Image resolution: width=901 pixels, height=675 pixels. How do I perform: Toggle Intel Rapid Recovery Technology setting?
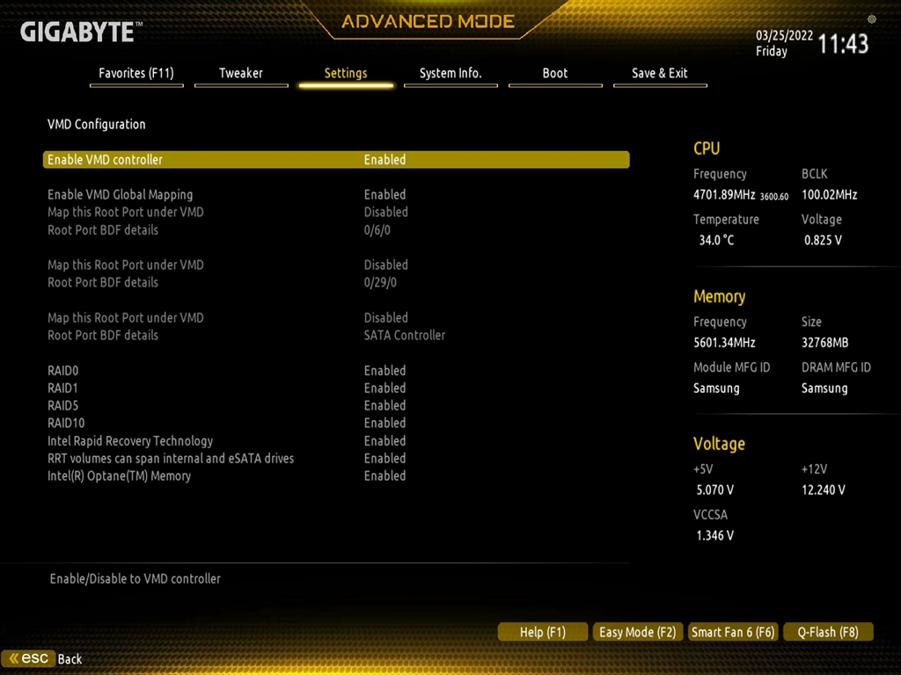tap(385, 441)
